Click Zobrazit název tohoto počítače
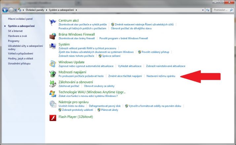 76,56
